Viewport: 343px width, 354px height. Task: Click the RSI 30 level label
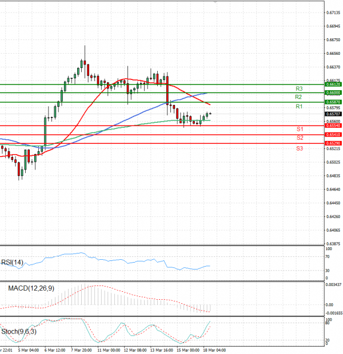coord(328,271)
